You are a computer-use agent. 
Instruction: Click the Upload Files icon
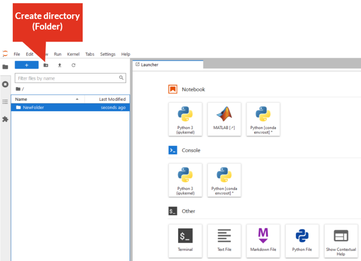59,65
